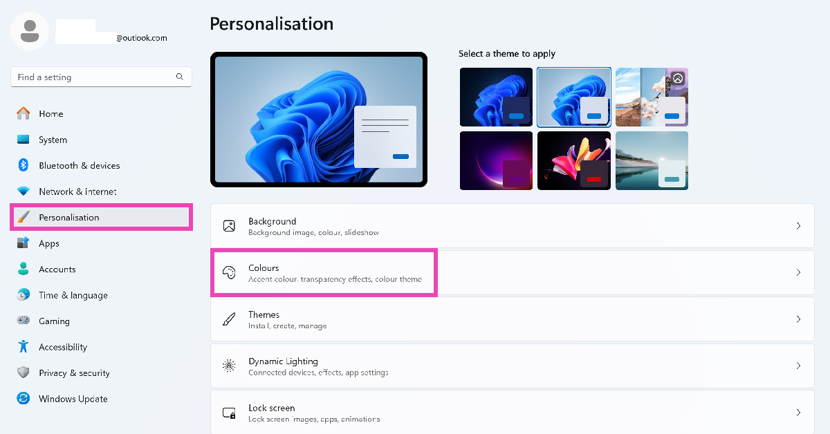The image size is (830, 434).
Task: Click the Gaming controller icon
Action: click(x=24, y=321)
